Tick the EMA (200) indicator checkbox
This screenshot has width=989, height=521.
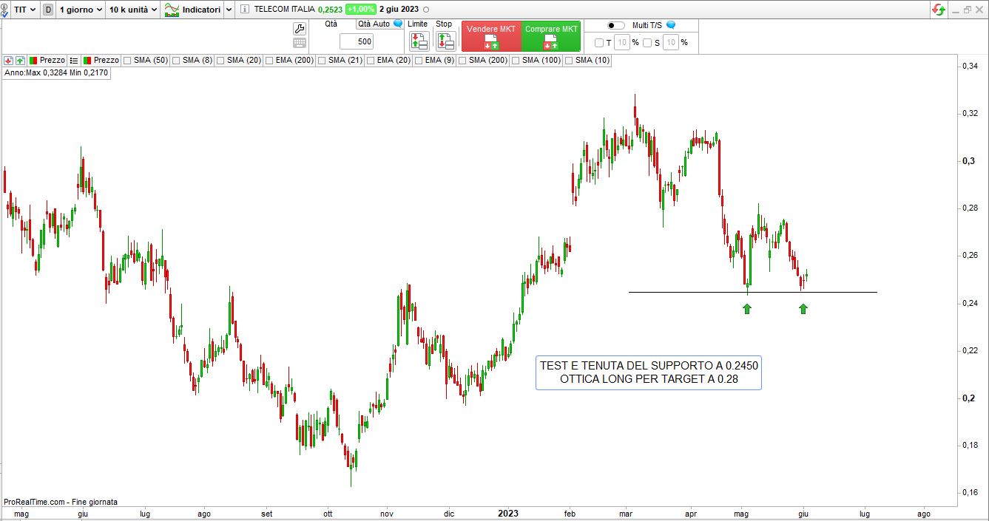pyautogui.click(x=270, y=60)
